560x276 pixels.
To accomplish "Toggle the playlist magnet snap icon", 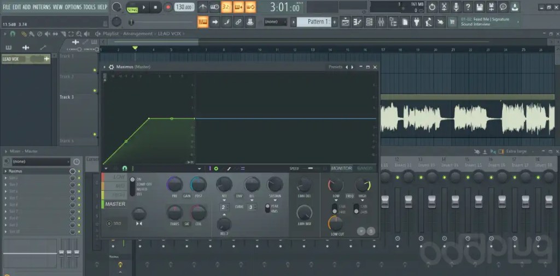I will click(13, 34).
